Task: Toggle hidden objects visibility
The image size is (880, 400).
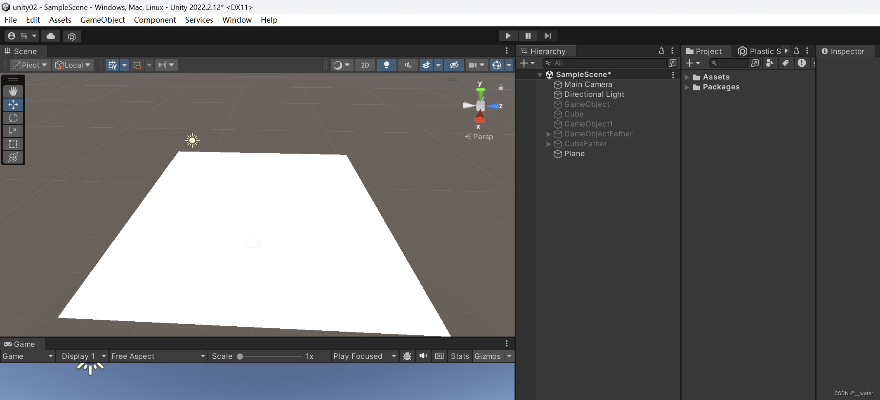Action: 454,65
